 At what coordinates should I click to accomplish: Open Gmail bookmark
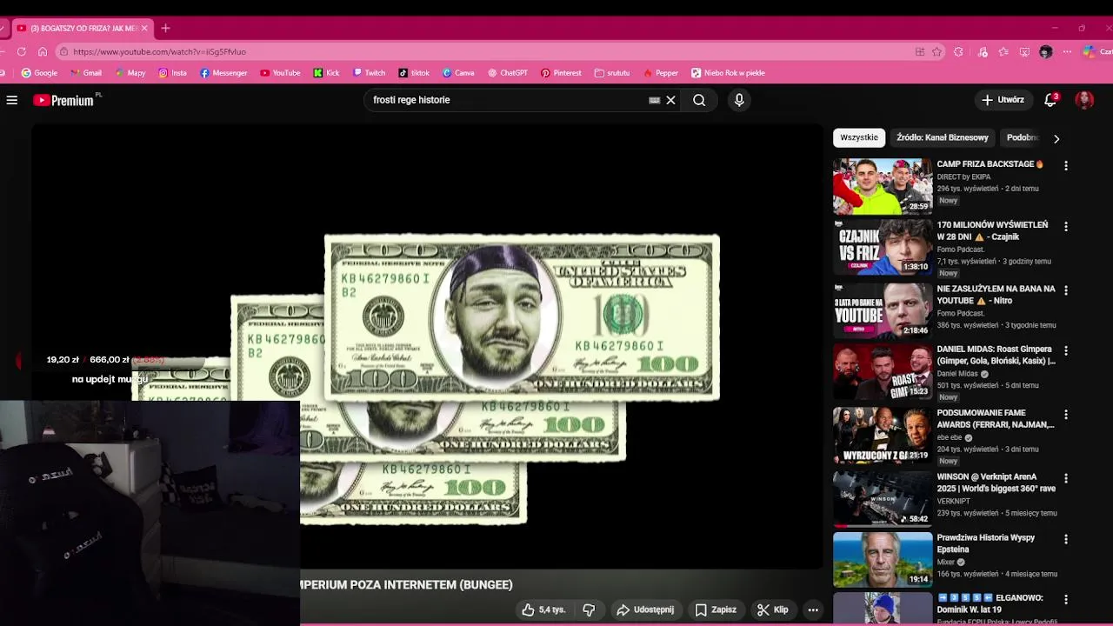click(x=86, y=73)
